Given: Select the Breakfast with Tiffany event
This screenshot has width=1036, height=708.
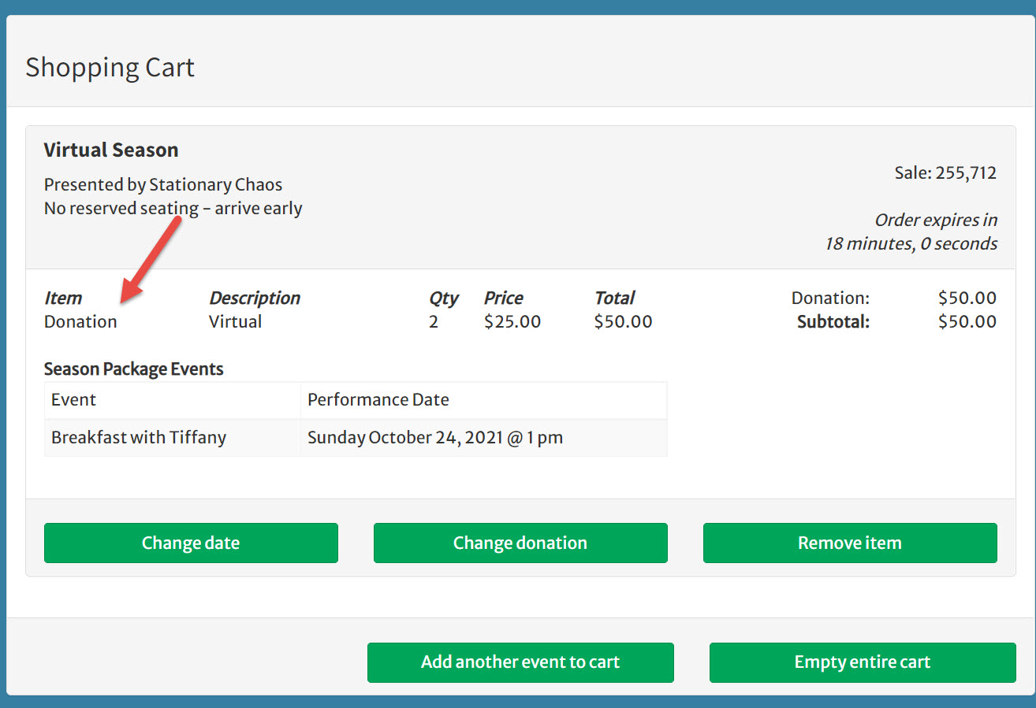Looking at the screenshot, I should click(139, 438).
